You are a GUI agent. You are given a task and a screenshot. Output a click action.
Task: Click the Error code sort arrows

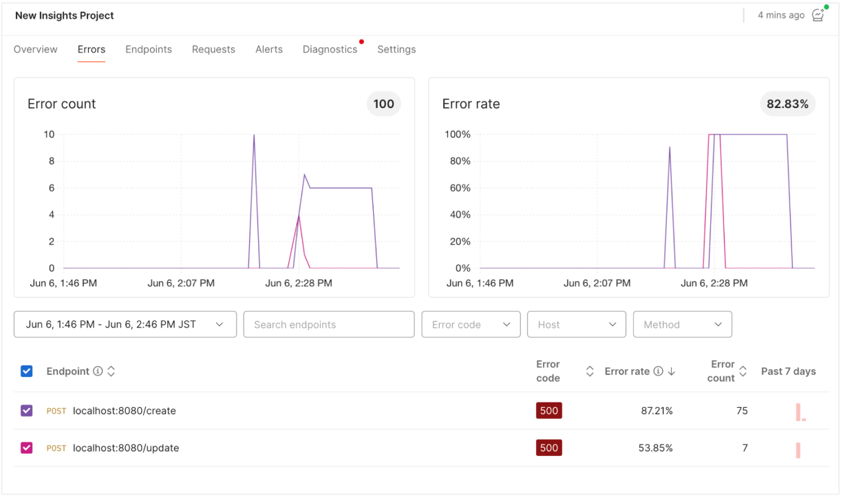[589, 371]
